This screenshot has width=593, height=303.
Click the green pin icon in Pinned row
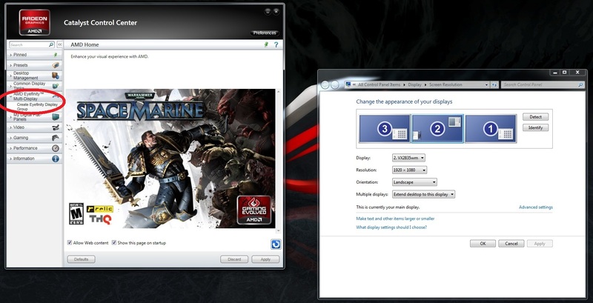click(x=56, y=55)
